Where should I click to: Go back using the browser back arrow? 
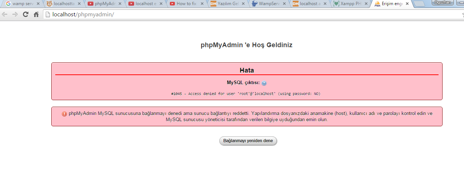pos(5,15)
